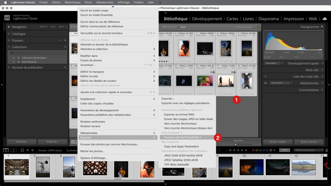The image size is (331, 186).
Task: Click the filmstrip grid shortcut icon
Action: [x=22, y=150]
